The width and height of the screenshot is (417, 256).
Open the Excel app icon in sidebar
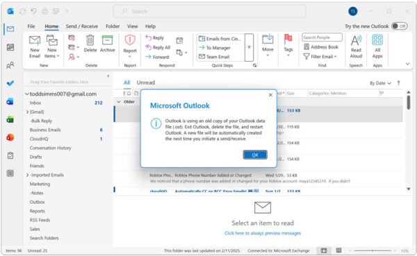pos(10,119)
